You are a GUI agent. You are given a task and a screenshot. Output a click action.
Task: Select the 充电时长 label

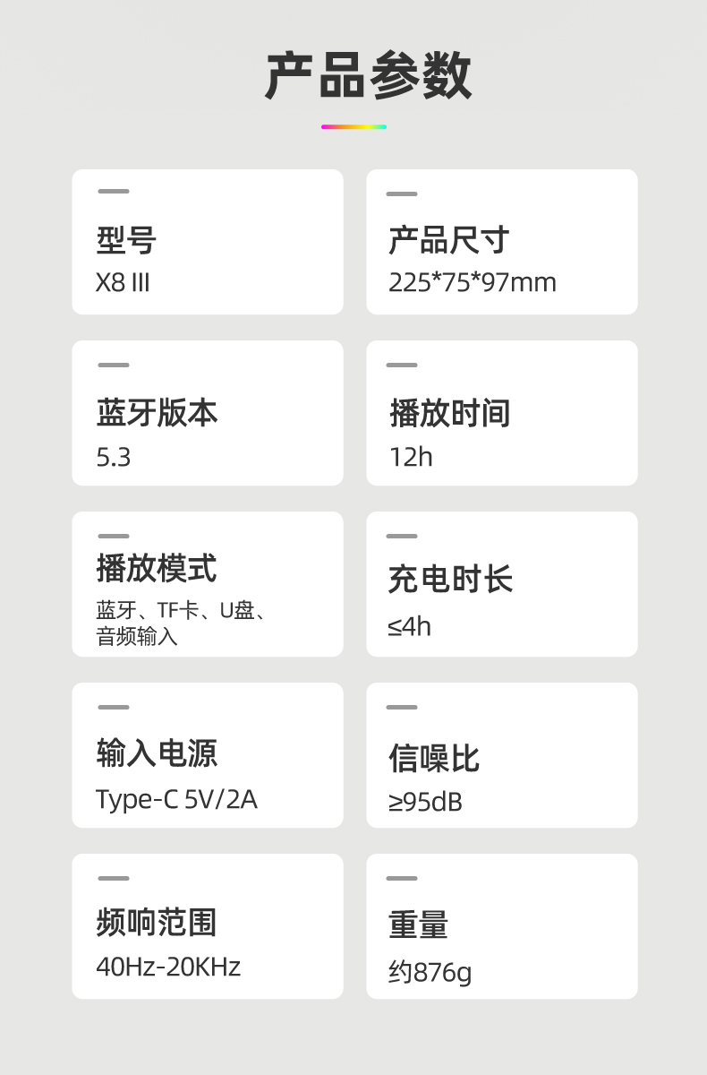[x=450, y=580]
